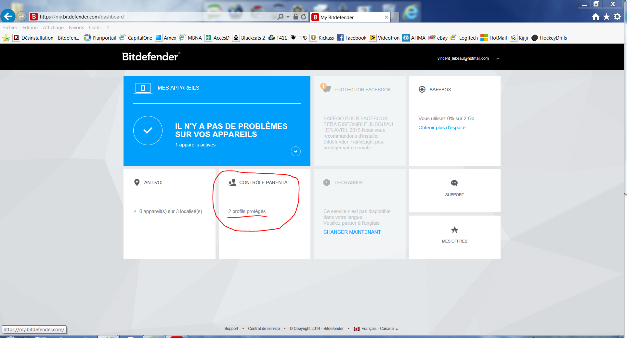
Task: Open the Fichier menu
Action: pos(10,28)
